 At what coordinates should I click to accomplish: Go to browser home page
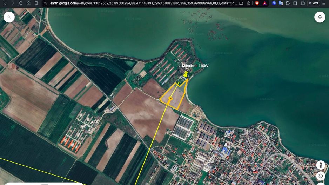coord(29,3)
